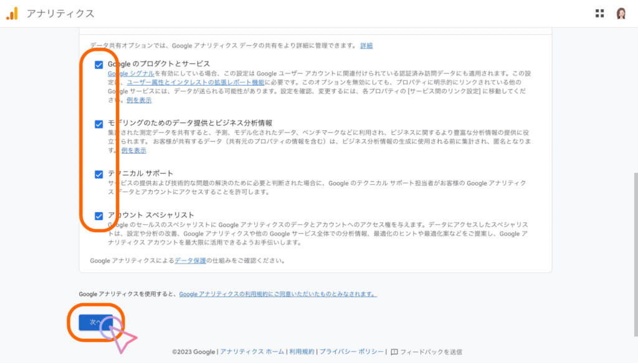Open the 詳細 link for data sharing options
The height and width of the screenshot is (363, 638).
pos(366,46)
